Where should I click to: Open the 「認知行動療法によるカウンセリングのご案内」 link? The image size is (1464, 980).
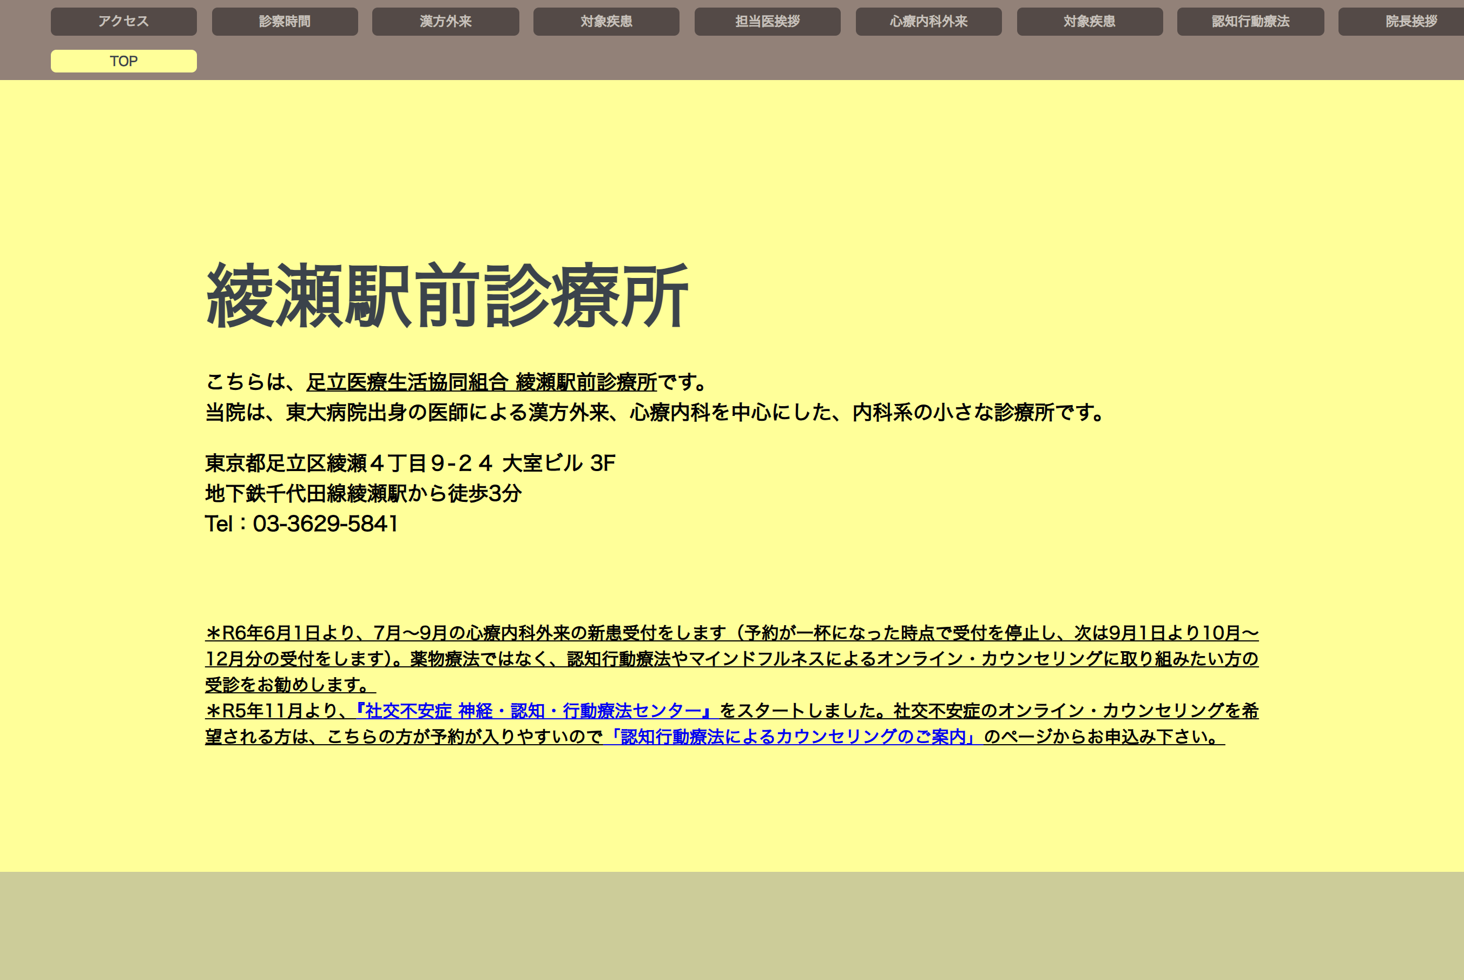[793, 737]
